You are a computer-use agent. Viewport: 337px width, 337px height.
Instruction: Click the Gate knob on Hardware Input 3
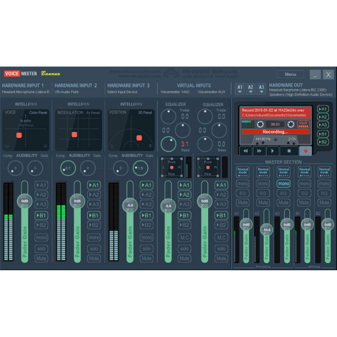tap(140, 168)
